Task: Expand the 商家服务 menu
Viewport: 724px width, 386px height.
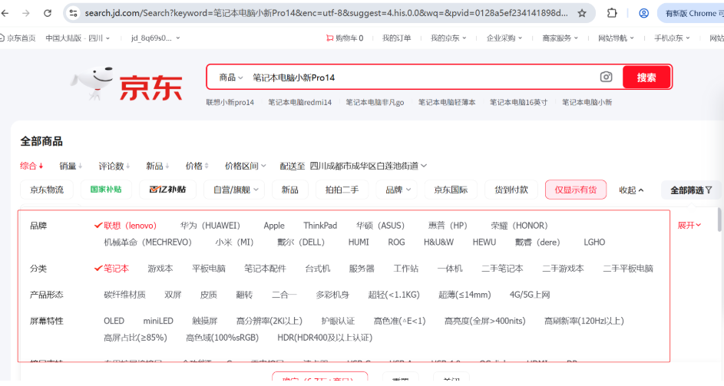Action: [x=560, y=38]
